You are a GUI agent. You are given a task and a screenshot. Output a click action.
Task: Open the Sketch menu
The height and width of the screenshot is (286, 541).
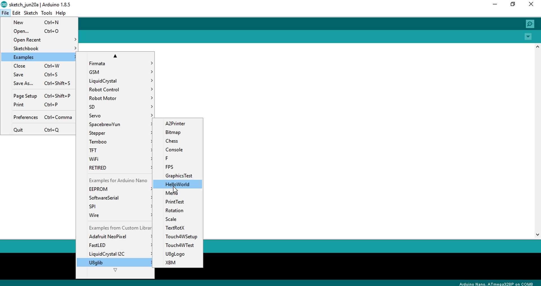[x=31, y=13]
